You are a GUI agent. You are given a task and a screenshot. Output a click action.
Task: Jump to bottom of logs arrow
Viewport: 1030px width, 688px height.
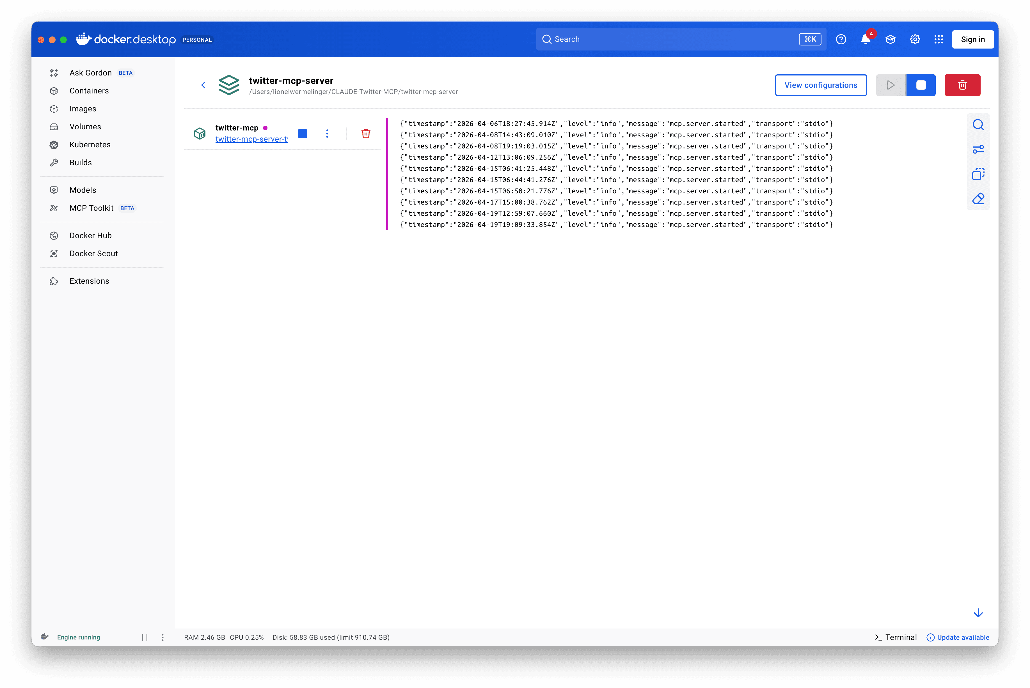pyautogui.click(x=978, y=613)
